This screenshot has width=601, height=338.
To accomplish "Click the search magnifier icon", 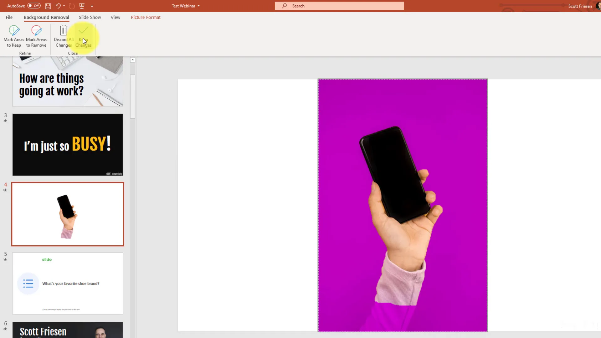I will click(284, 6).
